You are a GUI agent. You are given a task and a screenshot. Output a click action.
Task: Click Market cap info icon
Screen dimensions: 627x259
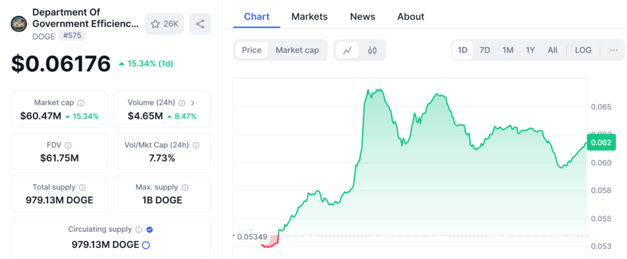point(81,103)
